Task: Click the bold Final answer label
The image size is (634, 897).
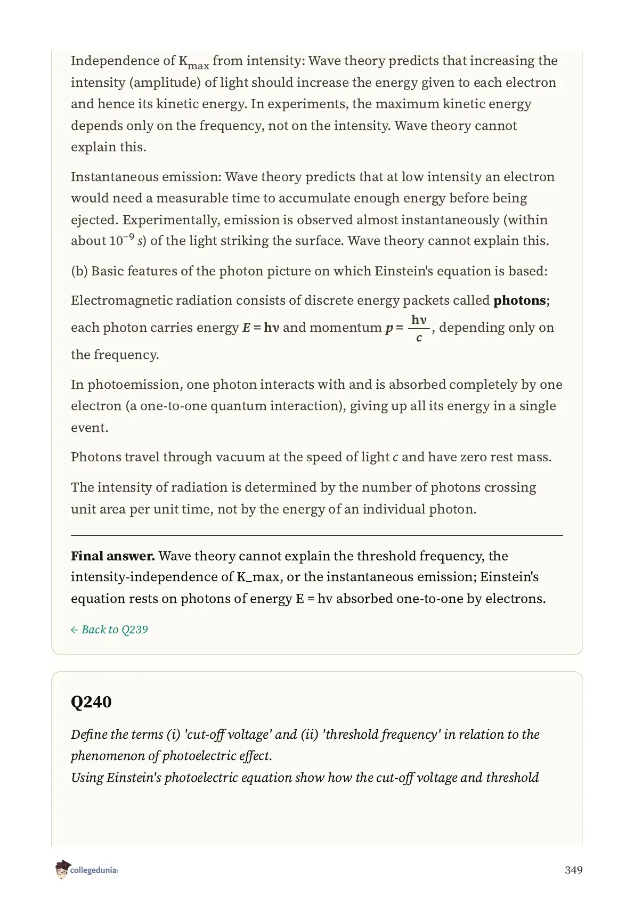Action: (113, 556)
